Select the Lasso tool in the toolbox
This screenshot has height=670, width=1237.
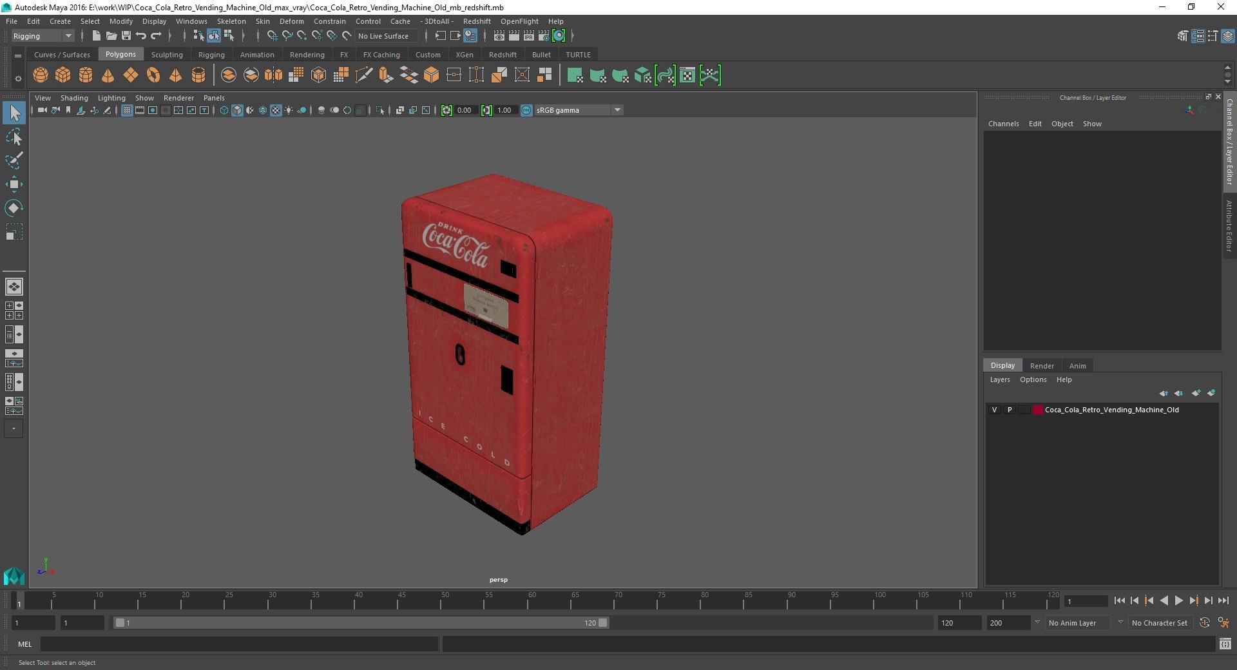point(14,137)
